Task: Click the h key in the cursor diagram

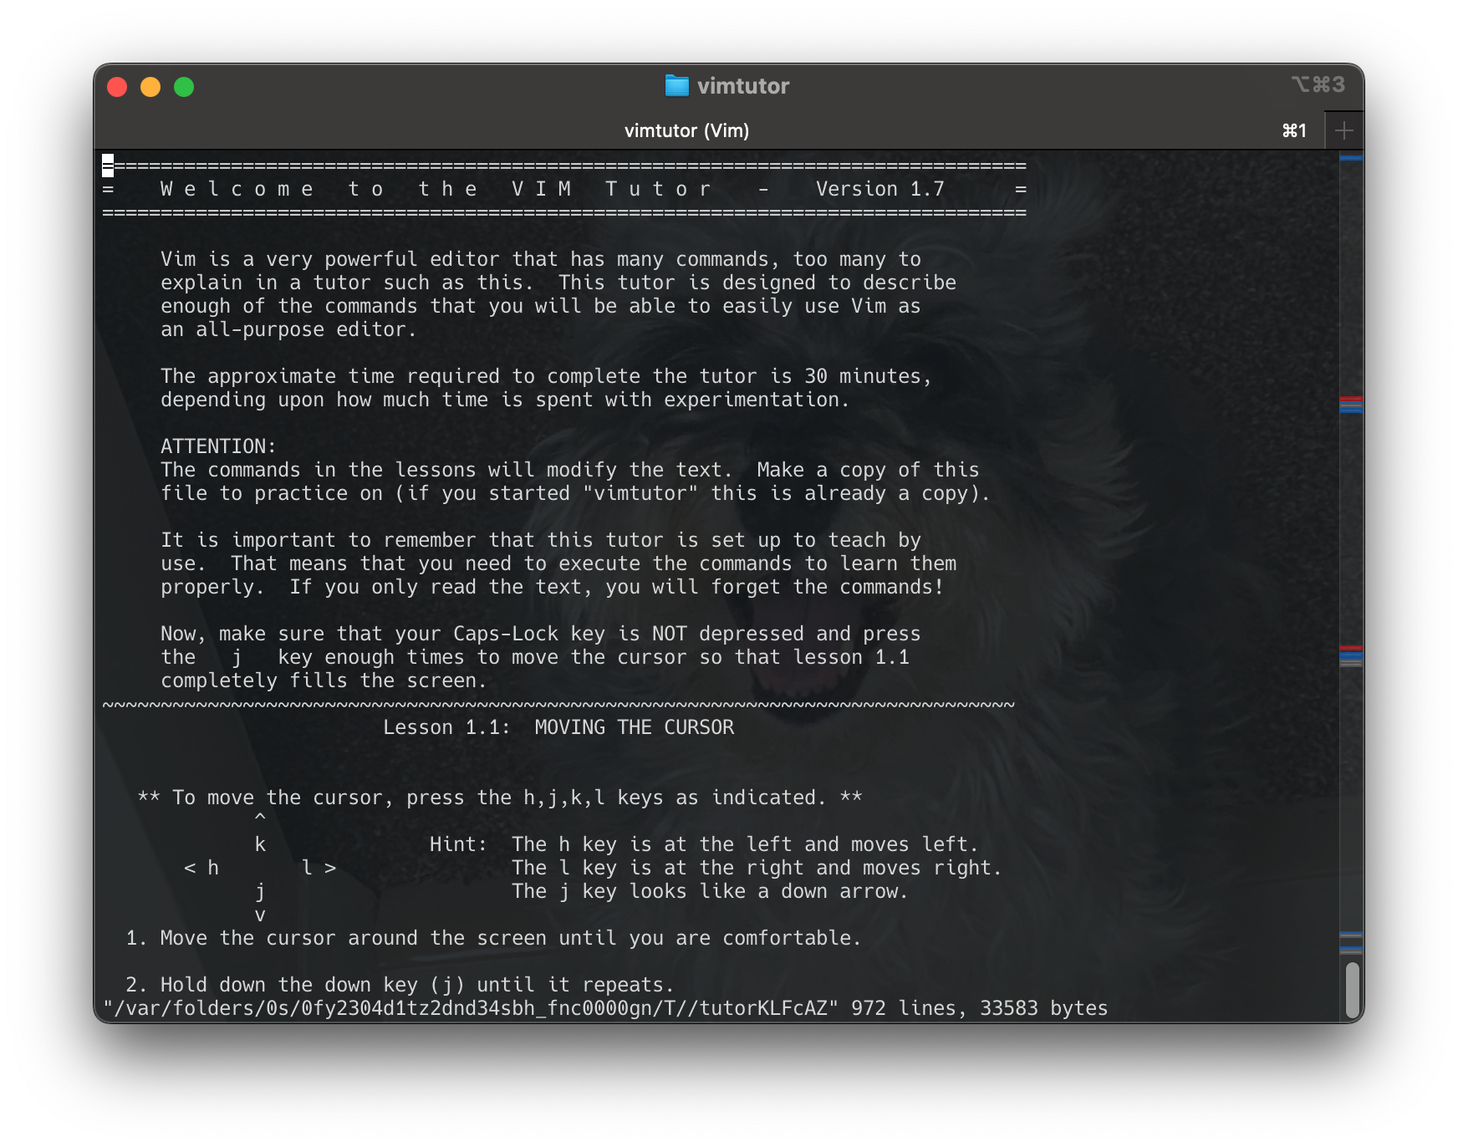Action: click(x=213, y=868)
